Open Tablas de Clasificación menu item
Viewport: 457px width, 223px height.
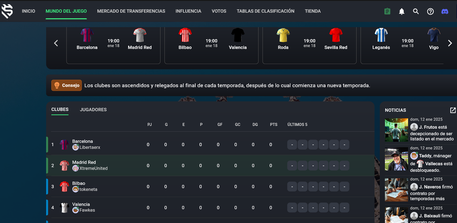(265, 11)
